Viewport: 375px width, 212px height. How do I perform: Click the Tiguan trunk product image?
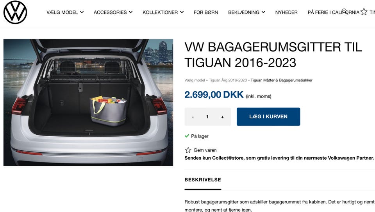point(88,103)
